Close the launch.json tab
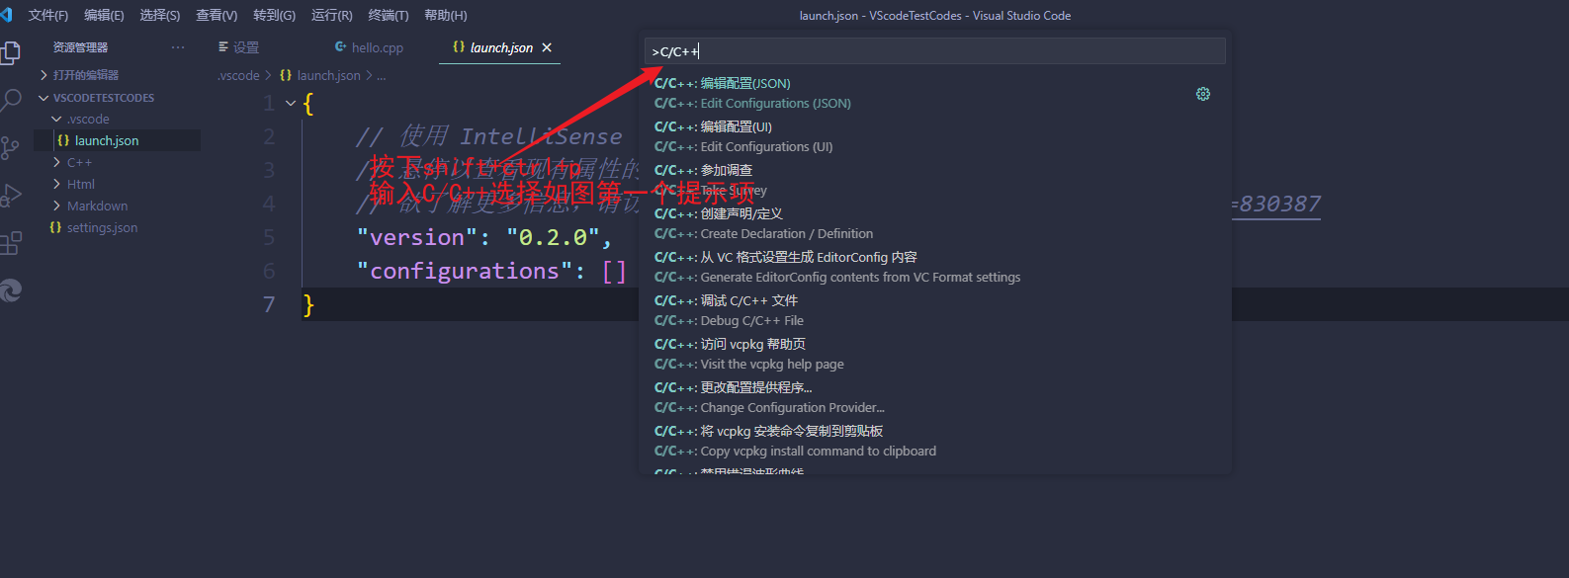Viewport: 1569px width, 578px height. (547, 47)
